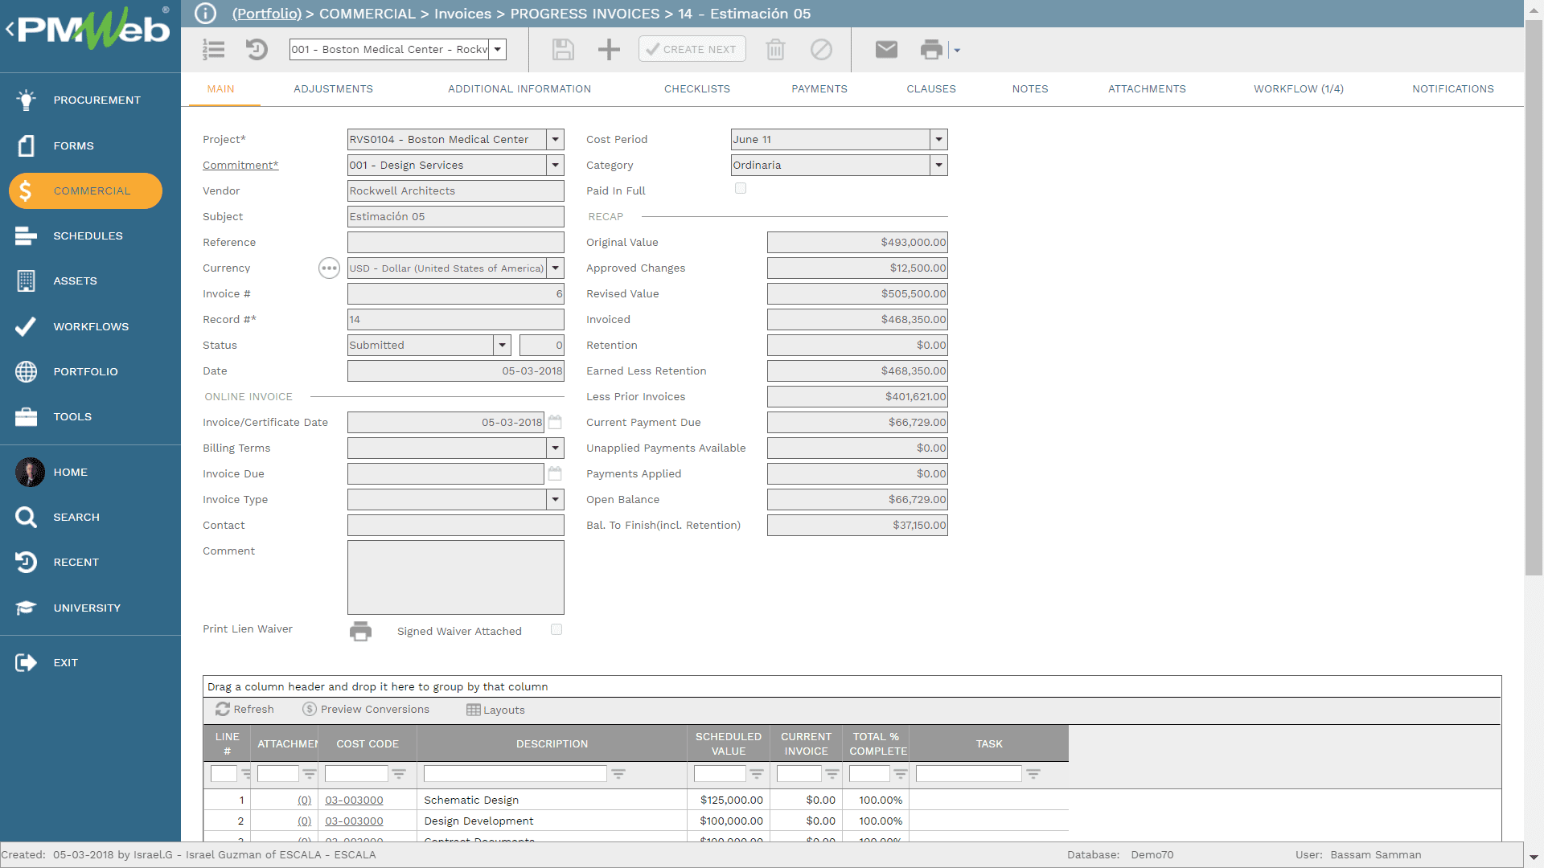
Task: Open the Procurement module in the sidebar
Action: 90,100
